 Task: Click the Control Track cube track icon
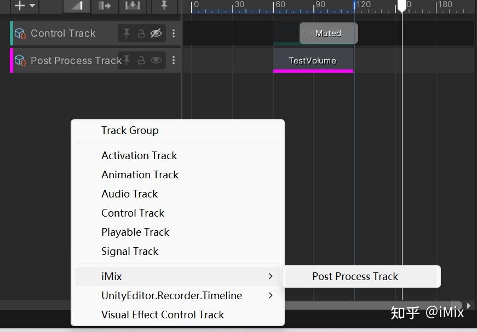(19, 33)
